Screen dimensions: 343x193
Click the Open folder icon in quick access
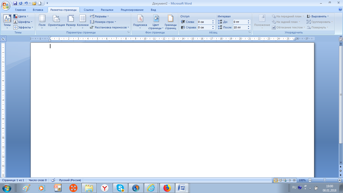[x=34, y=4]
